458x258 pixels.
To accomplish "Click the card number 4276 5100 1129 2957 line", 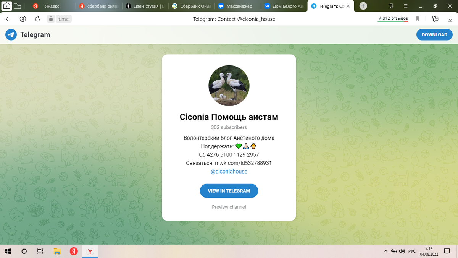I will [x=229, y=155].
